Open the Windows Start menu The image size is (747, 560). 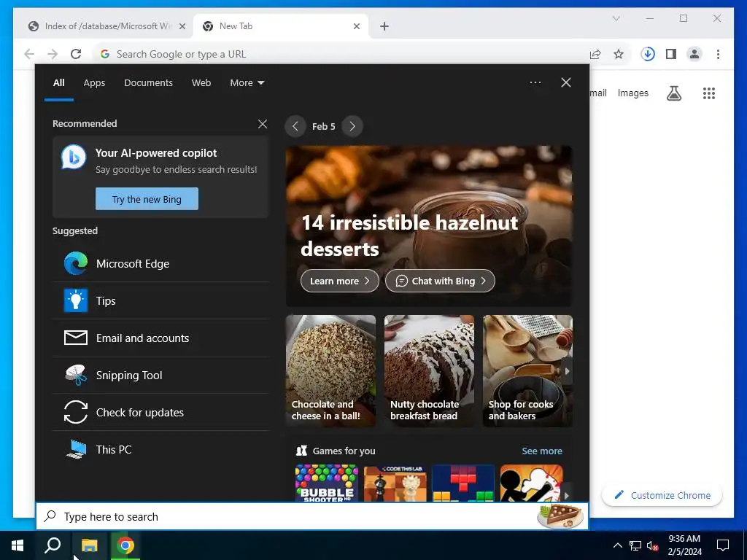coord(18,545)
